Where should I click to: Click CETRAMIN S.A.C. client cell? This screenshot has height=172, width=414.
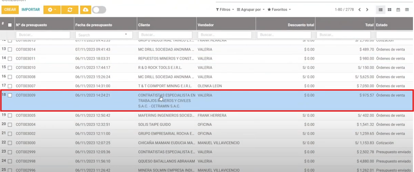[x=166, y=101]
